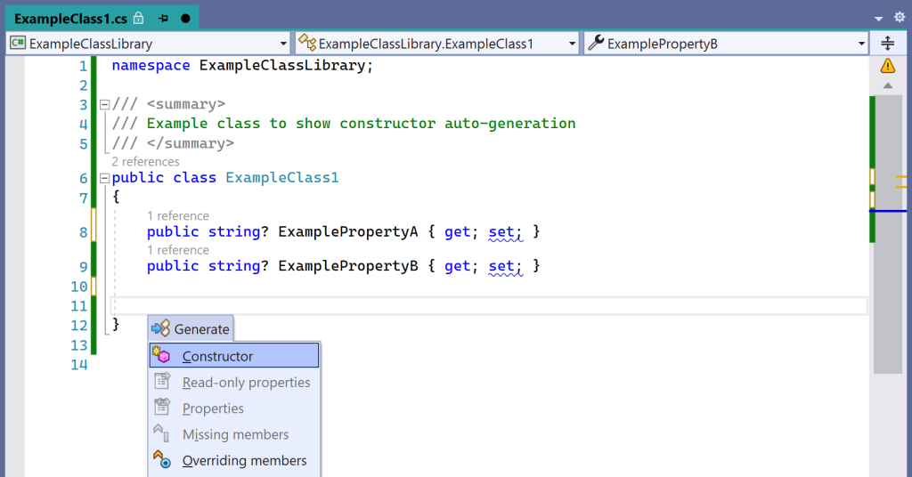This screenshot has height=477, width=912.
Task: Click the blue caret marker in scrollbar
Action: pos(888,211)
